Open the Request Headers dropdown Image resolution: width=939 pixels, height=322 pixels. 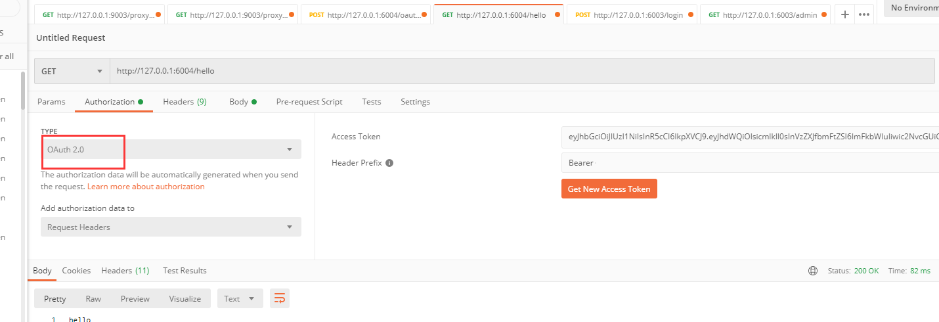tap(171, 227)
